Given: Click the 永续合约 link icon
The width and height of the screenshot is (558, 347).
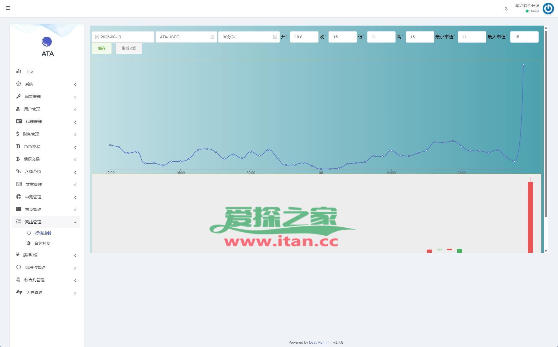Looking at the screenshot, I should (x=18, y=171).
